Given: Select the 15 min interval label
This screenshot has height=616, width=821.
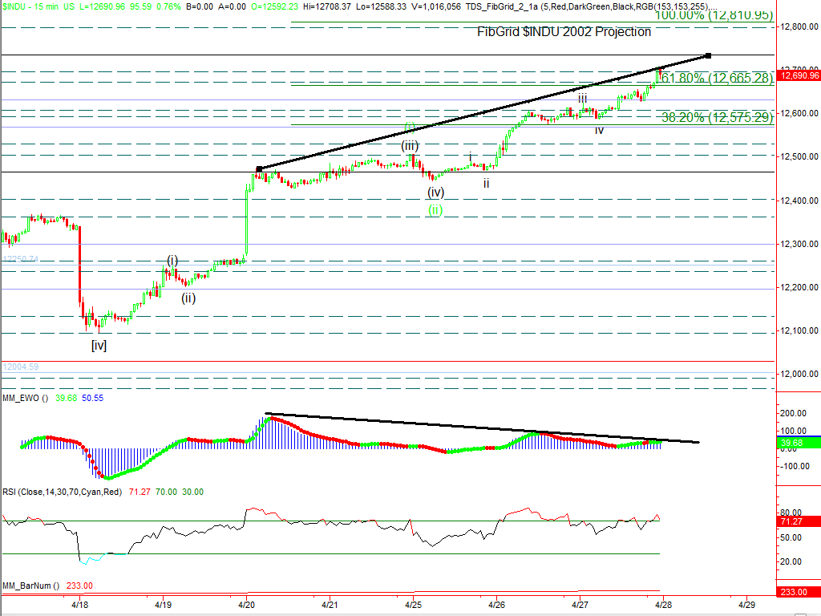Looking at the screenshot, I should tap(50, 6).
